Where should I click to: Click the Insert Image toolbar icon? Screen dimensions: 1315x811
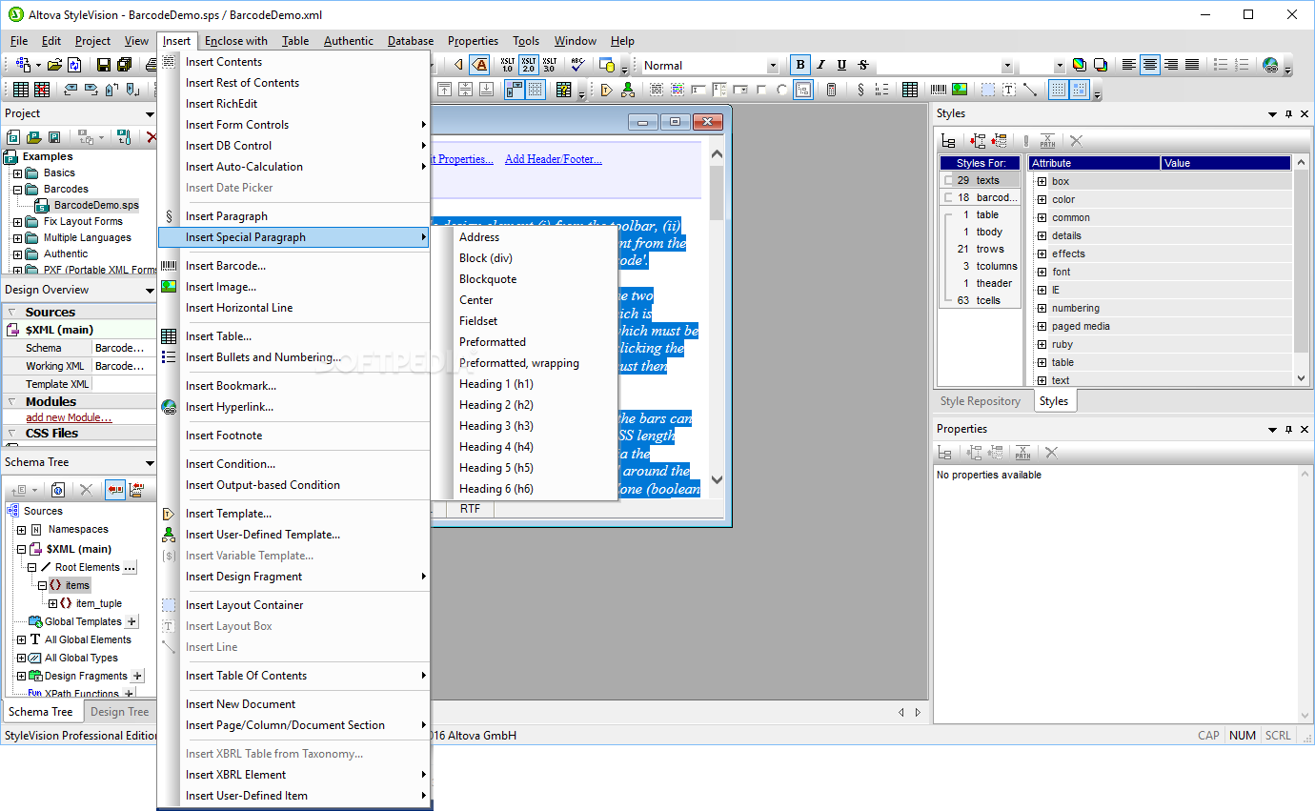tap(960, 90)
